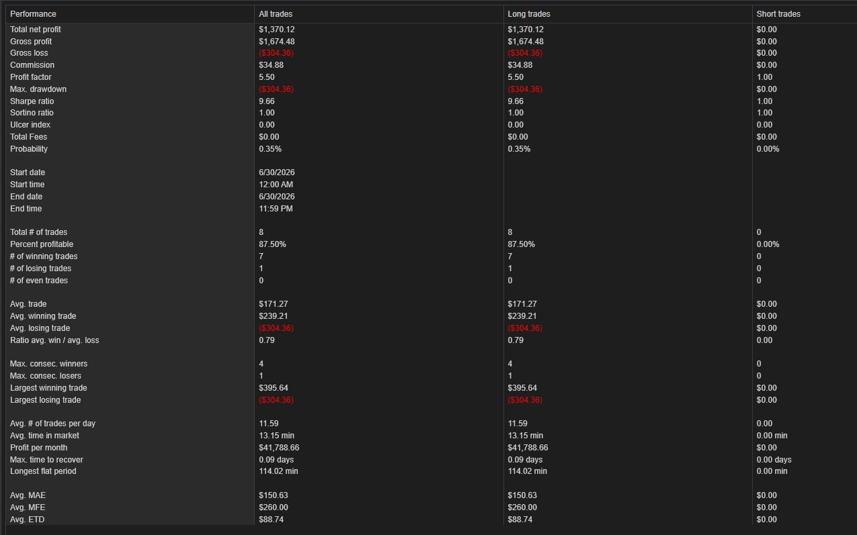857x535 pixels.
Task: Click the Profit per month All trades value
Action: pyautogui.click(x=279, y=448)
